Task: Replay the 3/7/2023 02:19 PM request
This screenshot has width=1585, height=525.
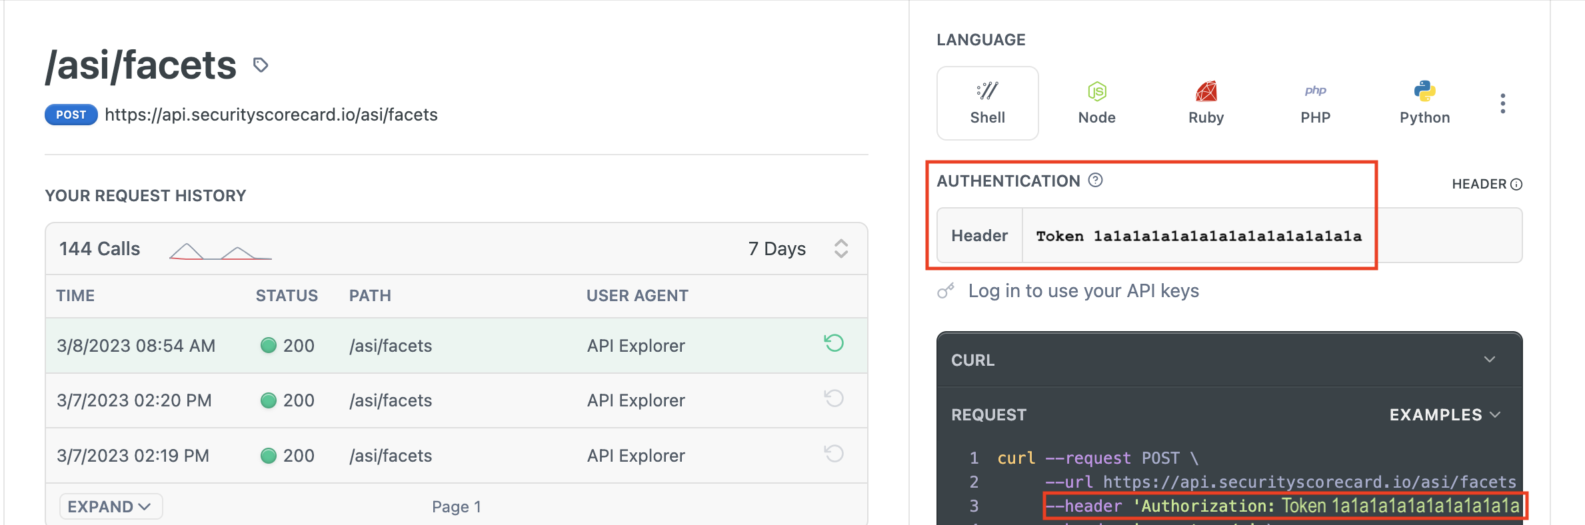Action: 834,454
